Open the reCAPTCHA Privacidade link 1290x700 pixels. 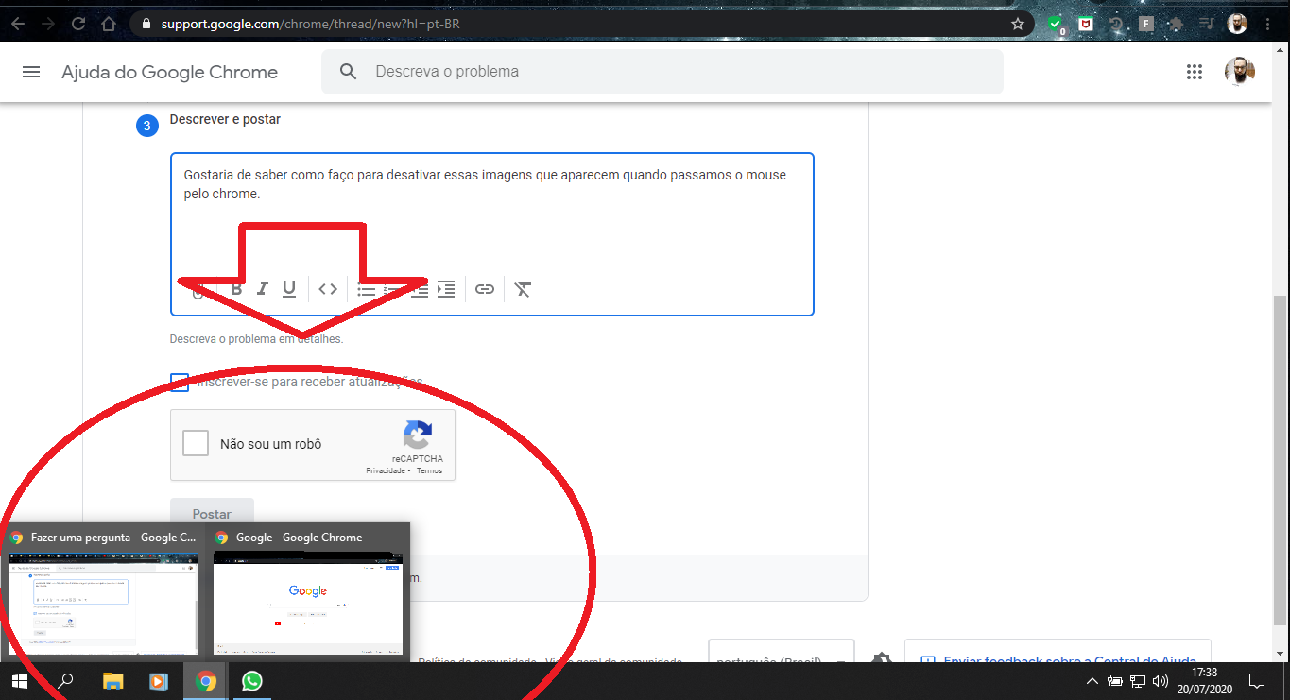[x=386, y=470]
